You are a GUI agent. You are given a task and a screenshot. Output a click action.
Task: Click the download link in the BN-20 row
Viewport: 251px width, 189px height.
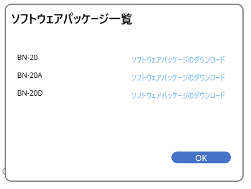tap(178, 60)
